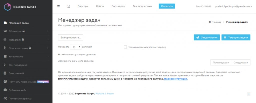Click the Записи с 0 до 0 summary text
This screenshot has width=256, height=103.
tap(76, 61)
